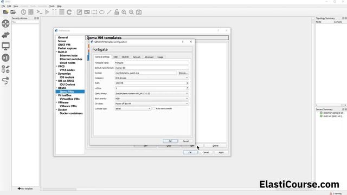Image resolution: width=347 pixels, height=195 pixels.
Task: Select GNS3 VM in Preferences tree
Action: point(64,44)
